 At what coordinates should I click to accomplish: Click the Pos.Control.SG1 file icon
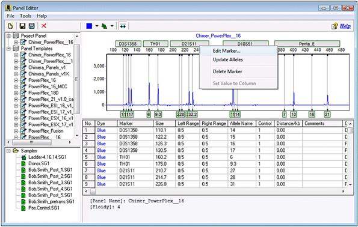[23, 208]
